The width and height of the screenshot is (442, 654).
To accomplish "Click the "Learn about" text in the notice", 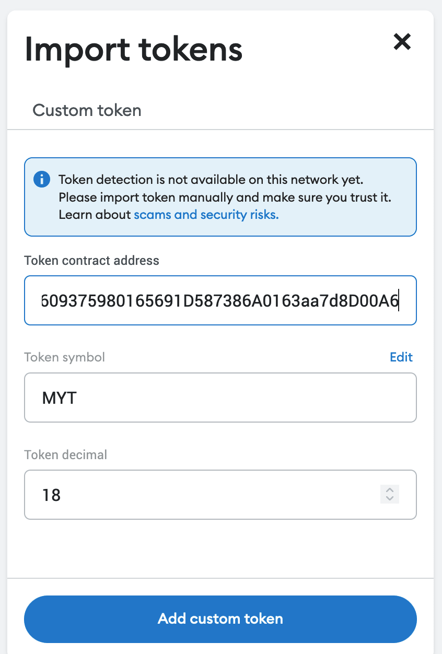I will (x=95, y=215).
